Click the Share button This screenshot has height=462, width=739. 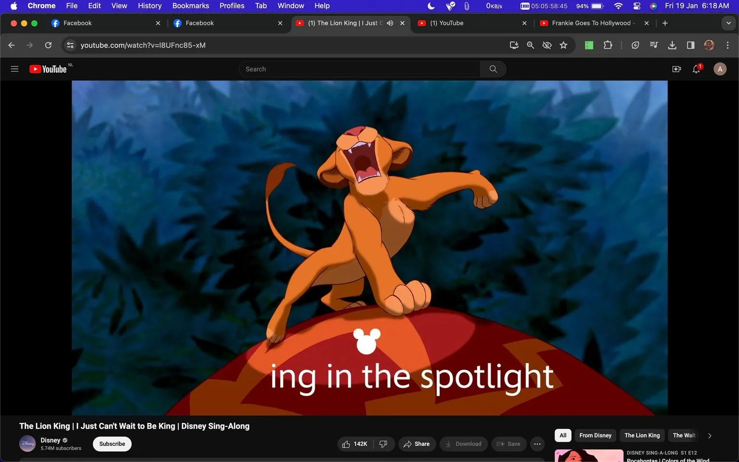tap(417, 444)
